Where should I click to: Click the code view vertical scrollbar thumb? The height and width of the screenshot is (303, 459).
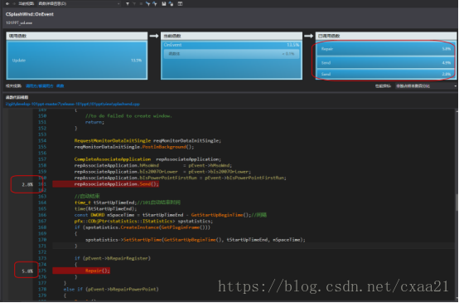[x=457, y=202]
